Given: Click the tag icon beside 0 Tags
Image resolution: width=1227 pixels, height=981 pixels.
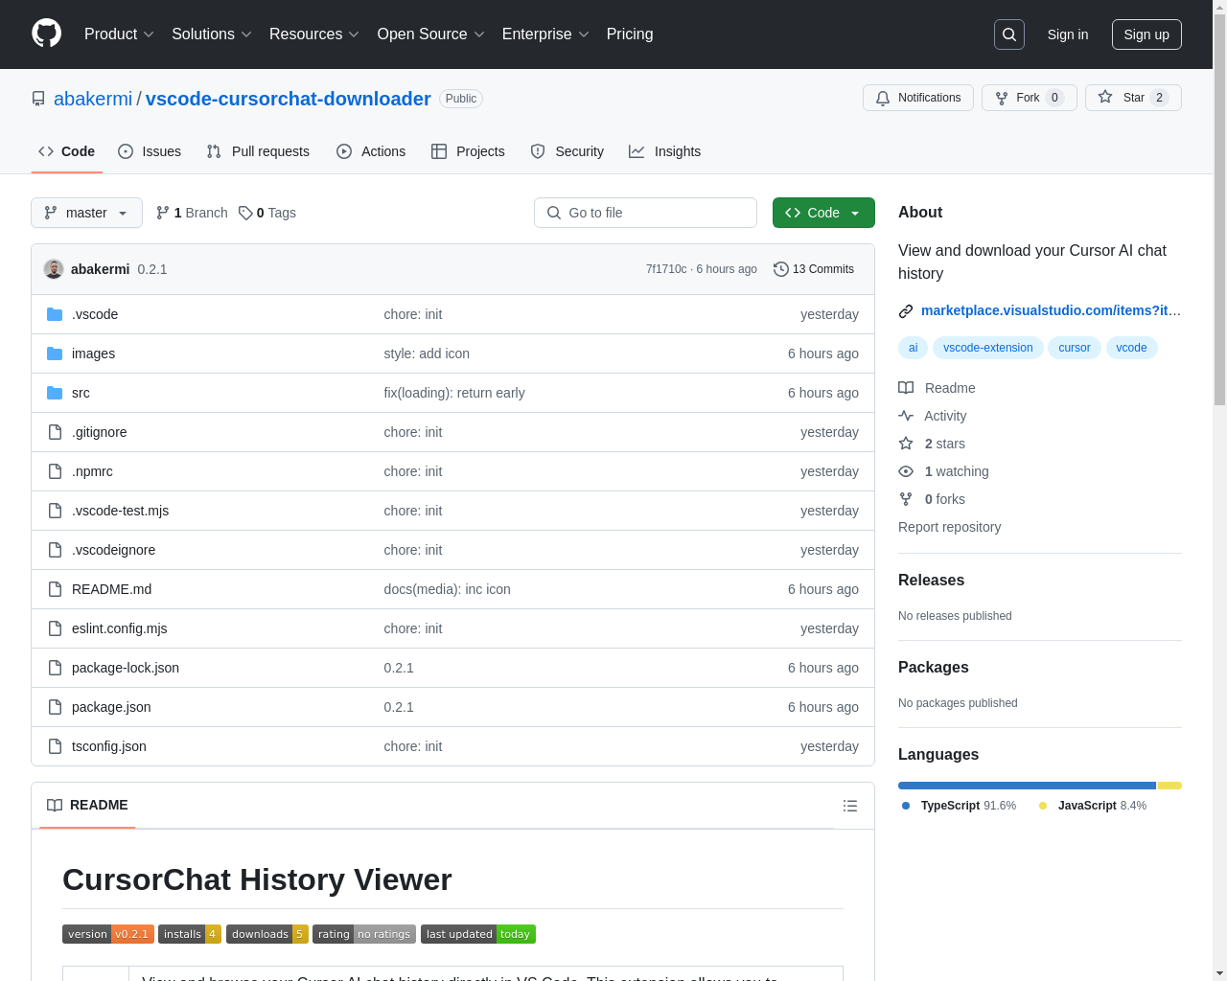Looking at the screenshot, I should [245, 213].
